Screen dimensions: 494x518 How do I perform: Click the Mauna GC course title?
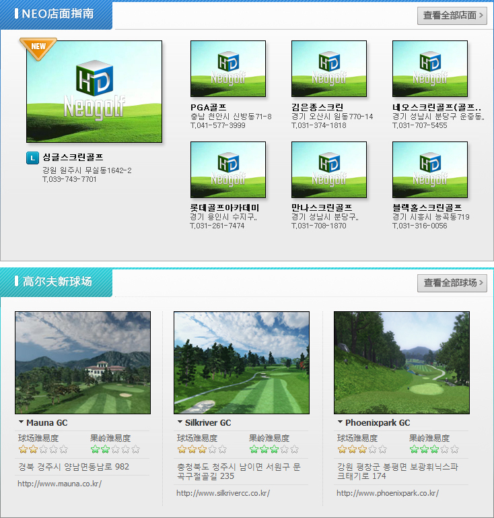47,423
